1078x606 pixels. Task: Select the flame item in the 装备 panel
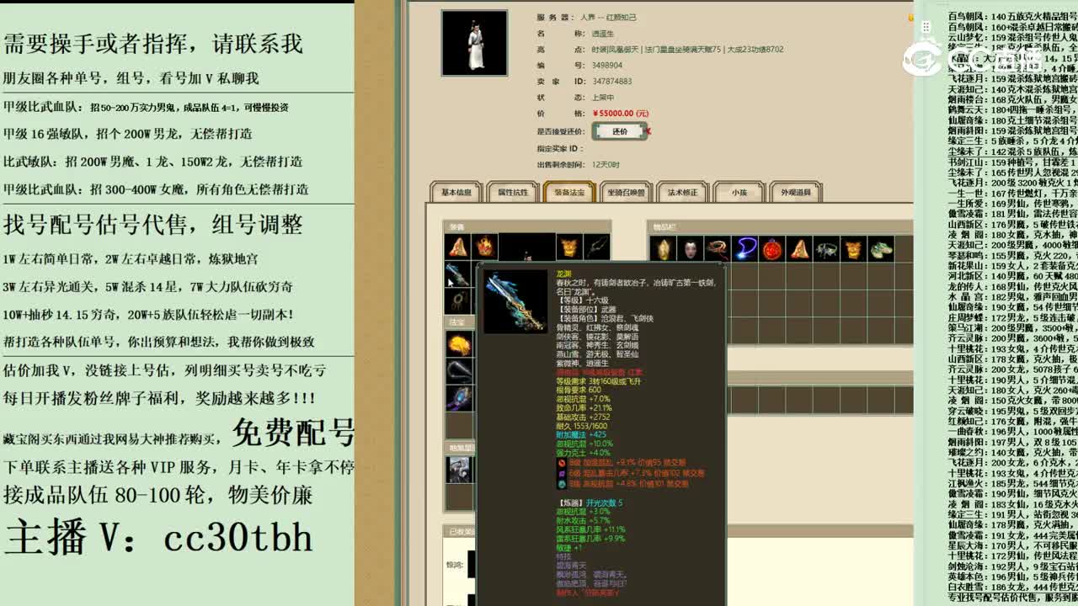(484, 247)
